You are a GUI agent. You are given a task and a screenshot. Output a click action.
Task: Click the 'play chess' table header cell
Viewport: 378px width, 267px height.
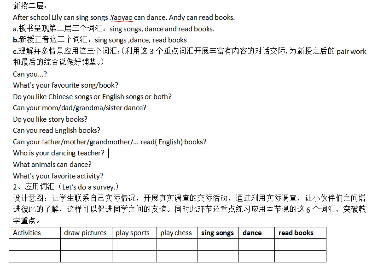pos(177,233)
